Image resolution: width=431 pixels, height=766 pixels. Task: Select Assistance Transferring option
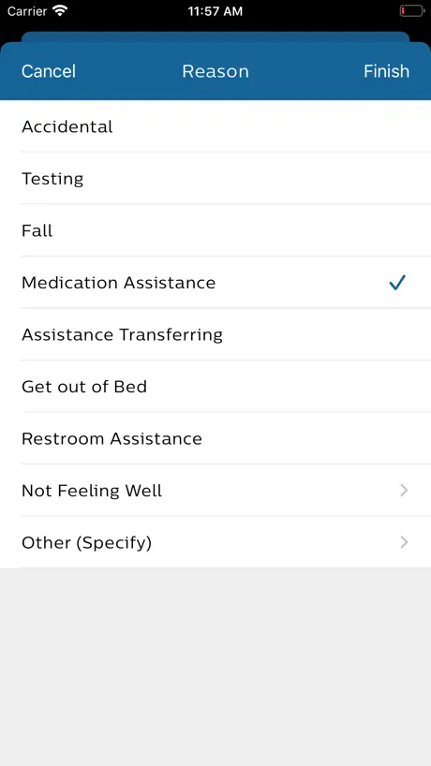215,334
